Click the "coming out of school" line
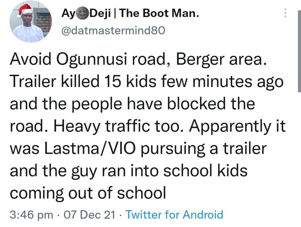The width and height of the screenshot is (301, 227). 88,193
